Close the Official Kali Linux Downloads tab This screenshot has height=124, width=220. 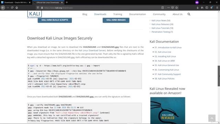[62, 2]
